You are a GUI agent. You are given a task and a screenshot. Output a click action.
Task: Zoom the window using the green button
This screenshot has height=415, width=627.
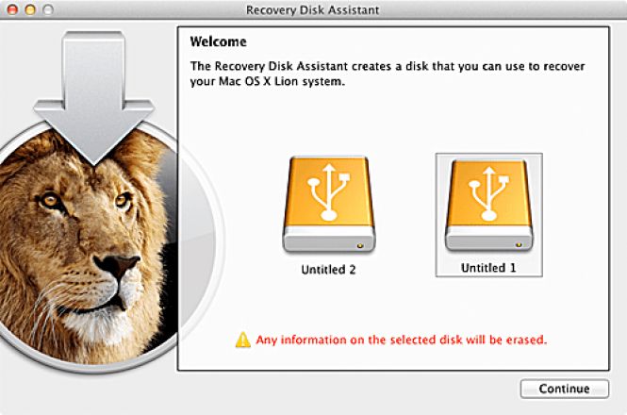(x=46, y=8)
